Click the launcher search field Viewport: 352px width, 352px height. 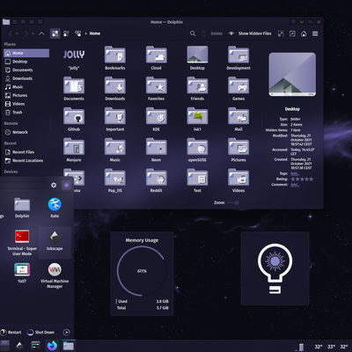pos(23,185)
